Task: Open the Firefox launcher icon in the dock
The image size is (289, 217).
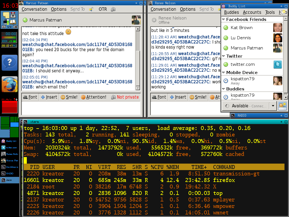Action: pos(10,84)
